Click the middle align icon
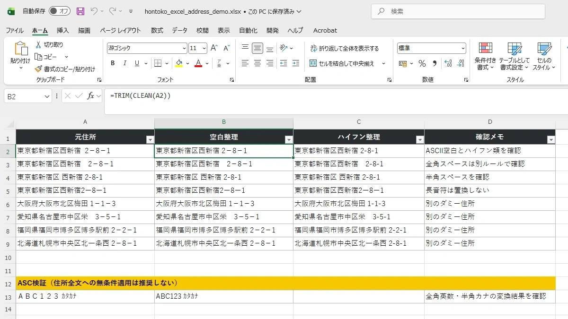Screen dimensions: 568x319 pos(257,48)
